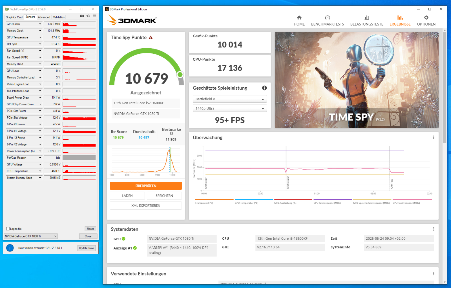
Task: Click the Benchmarktests gauge icon
Action: pyautogui.click(x=328, y=18)
